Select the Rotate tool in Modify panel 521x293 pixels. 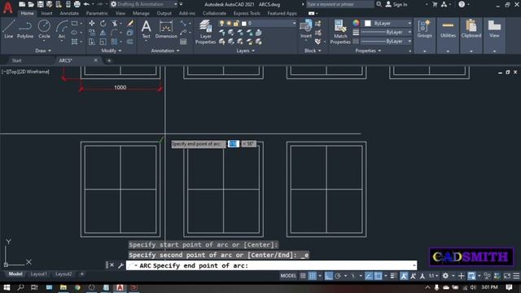[103, 24]
